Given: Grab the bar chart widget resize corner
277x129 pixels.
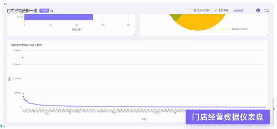Looking at the screenshot, I should 134,35.
